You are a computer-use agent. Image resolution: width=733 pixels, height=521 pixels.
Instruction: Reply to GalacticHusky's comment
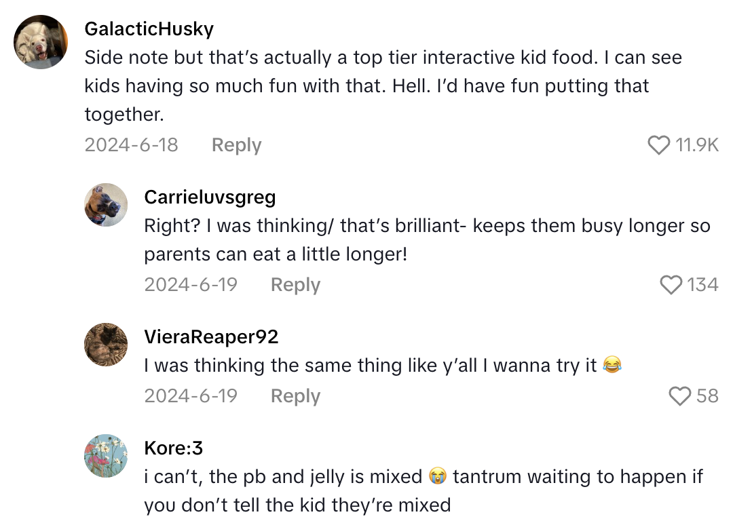(x=236, y=144)
